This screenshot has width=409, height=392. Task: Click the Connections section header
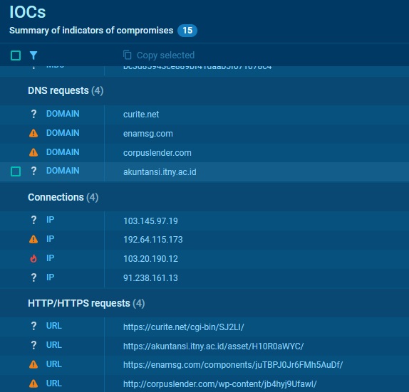(x=63, y=197)
